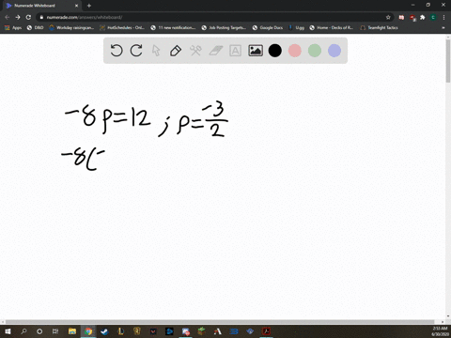451x338 pixels.
Task: Undo the last whiteboard stroke
Action: tap(117, 51)
